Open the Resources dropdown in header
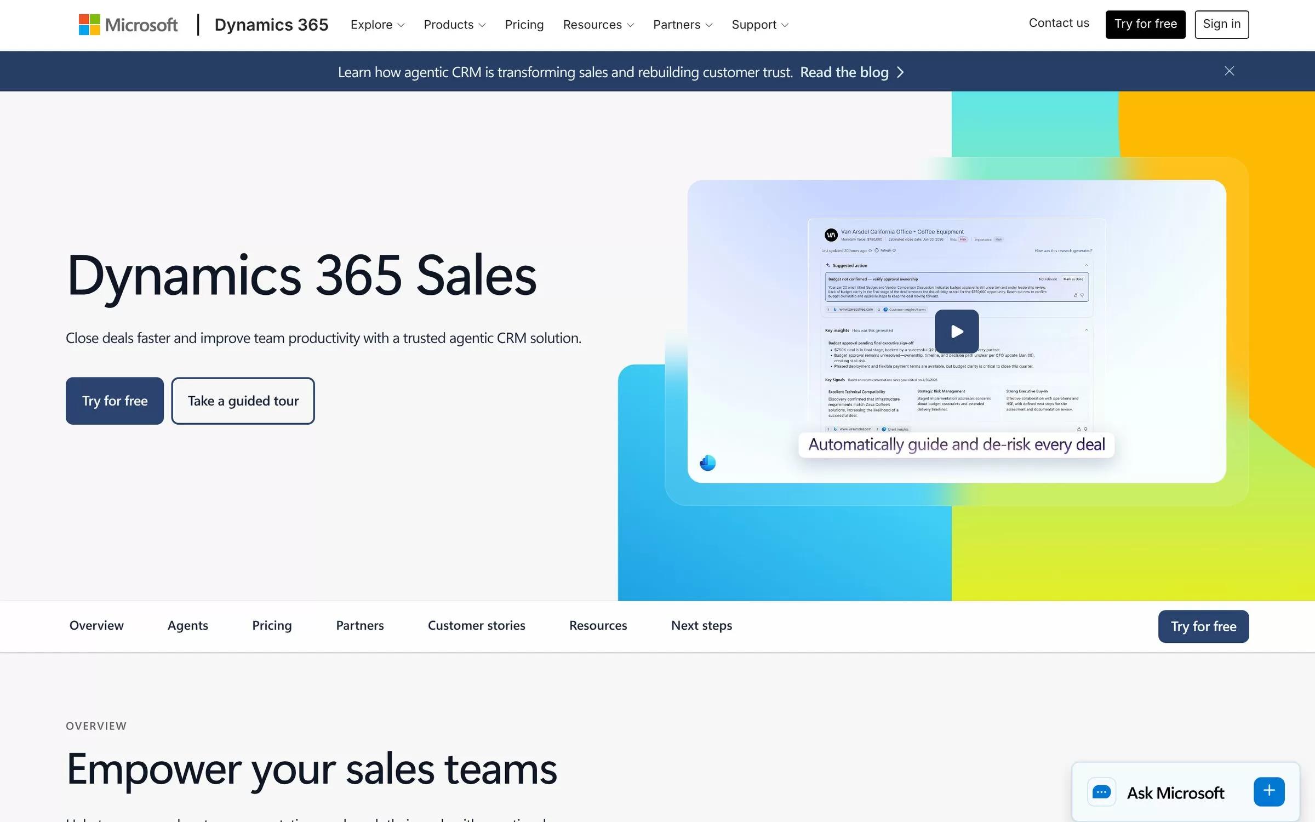The image size is (1315, 822). pyautogui.click(x=598, y=25)
